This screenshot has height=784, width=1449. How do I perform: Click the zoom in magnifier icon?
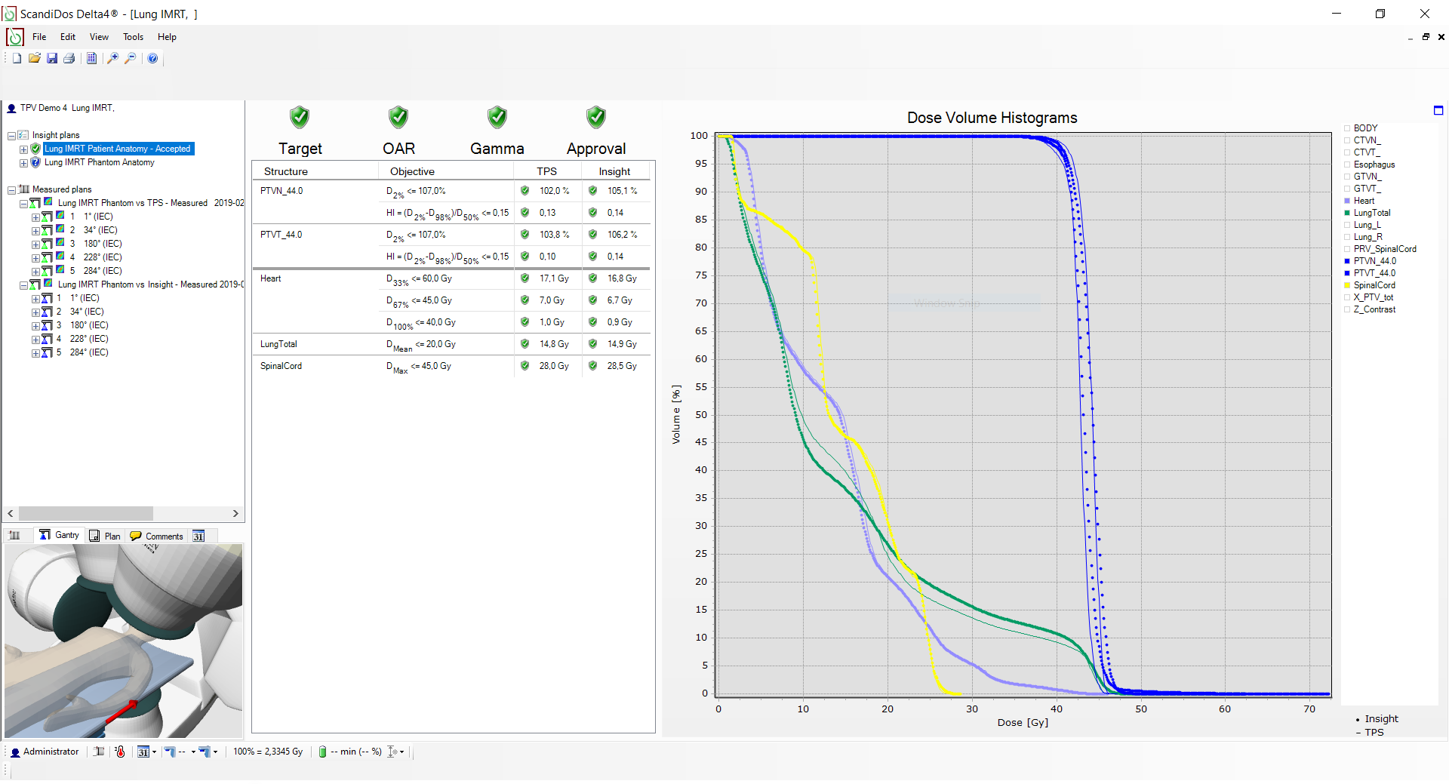pos(112,58)
